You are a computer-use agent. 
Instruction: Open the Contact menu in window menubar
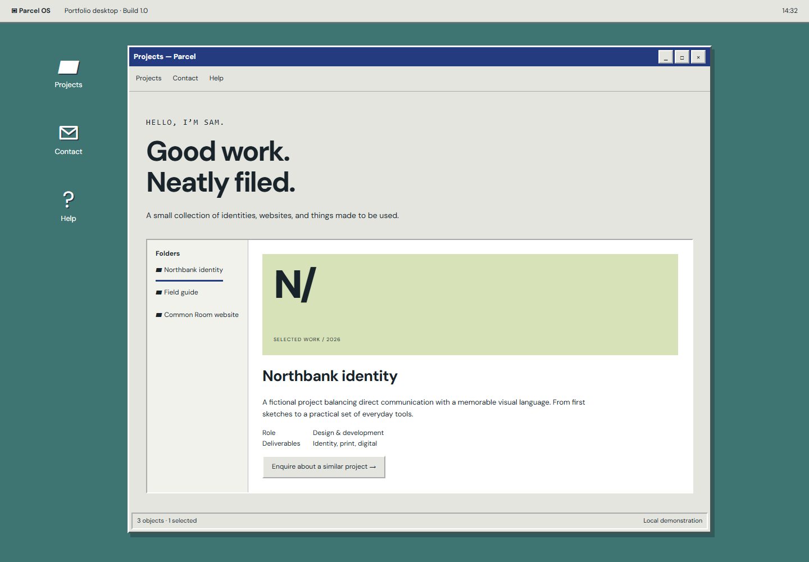point(185,78)
